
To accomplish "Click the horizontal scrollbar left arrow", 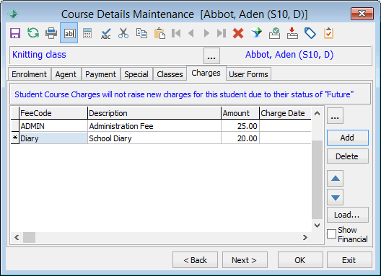I will tap(17, 237).
